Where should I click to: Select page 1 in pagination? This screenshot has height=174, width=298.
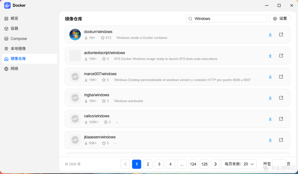137,164
